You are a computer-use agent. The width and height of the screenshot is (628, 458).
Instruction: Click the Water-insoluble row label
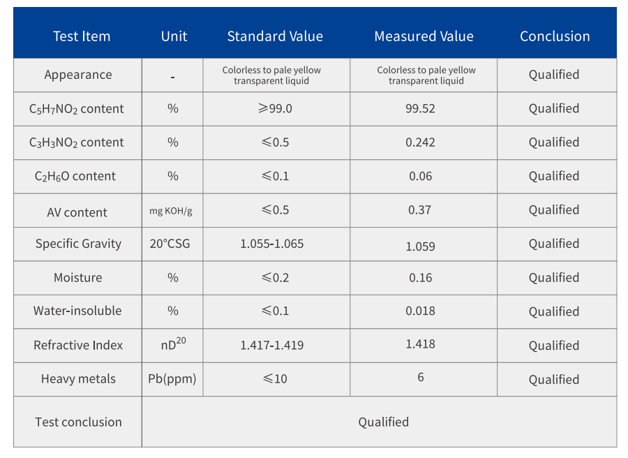pos(77,311)
